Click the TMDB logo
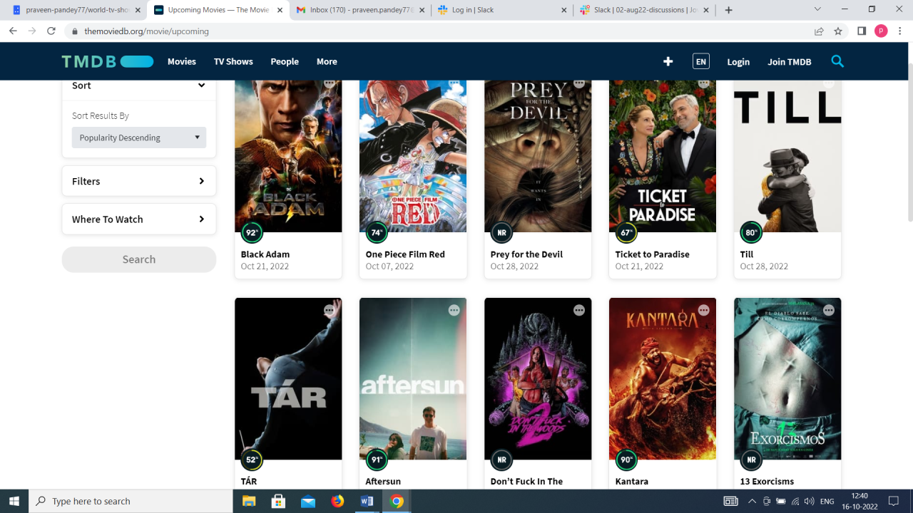Viewport: 913px width, 513px height. click(x=108, y=61)
